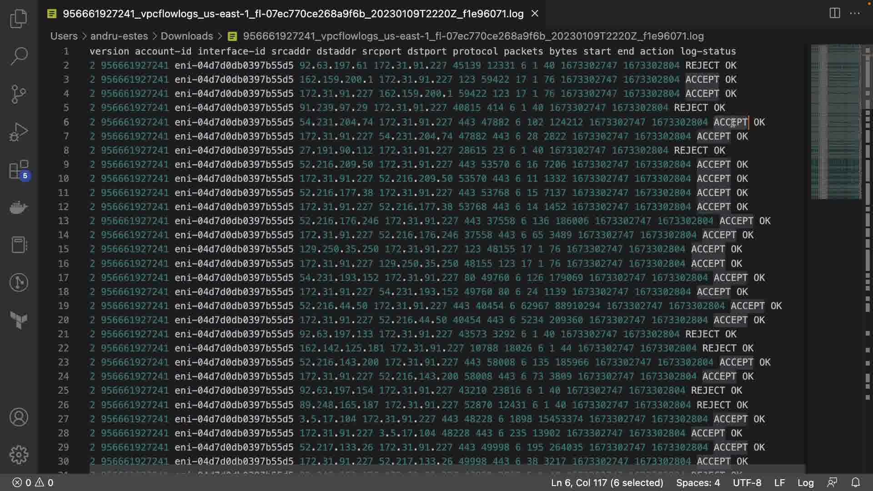Change language mode from Log
The width and height of the screenshot is (873, 491).
point(805,482)
